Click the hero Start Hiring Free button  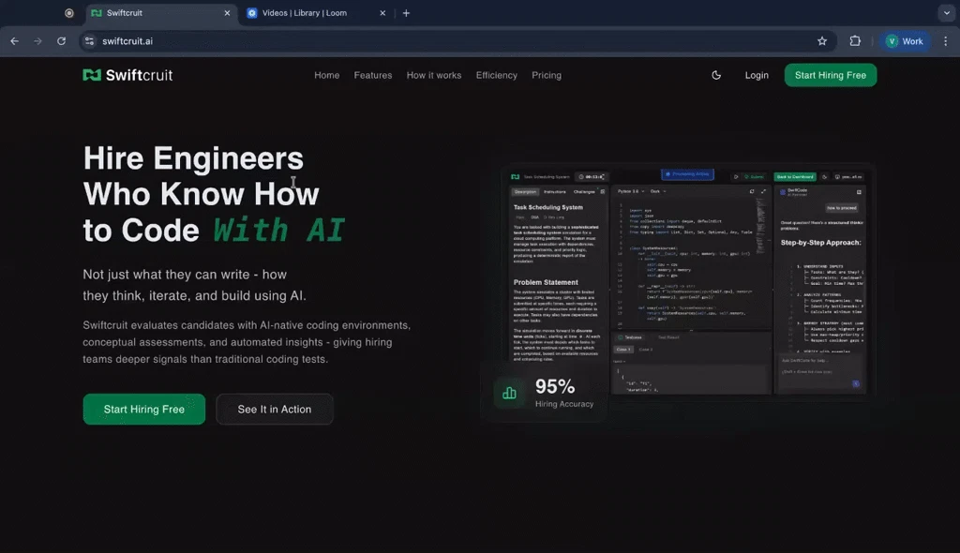(x=143, y=409)
